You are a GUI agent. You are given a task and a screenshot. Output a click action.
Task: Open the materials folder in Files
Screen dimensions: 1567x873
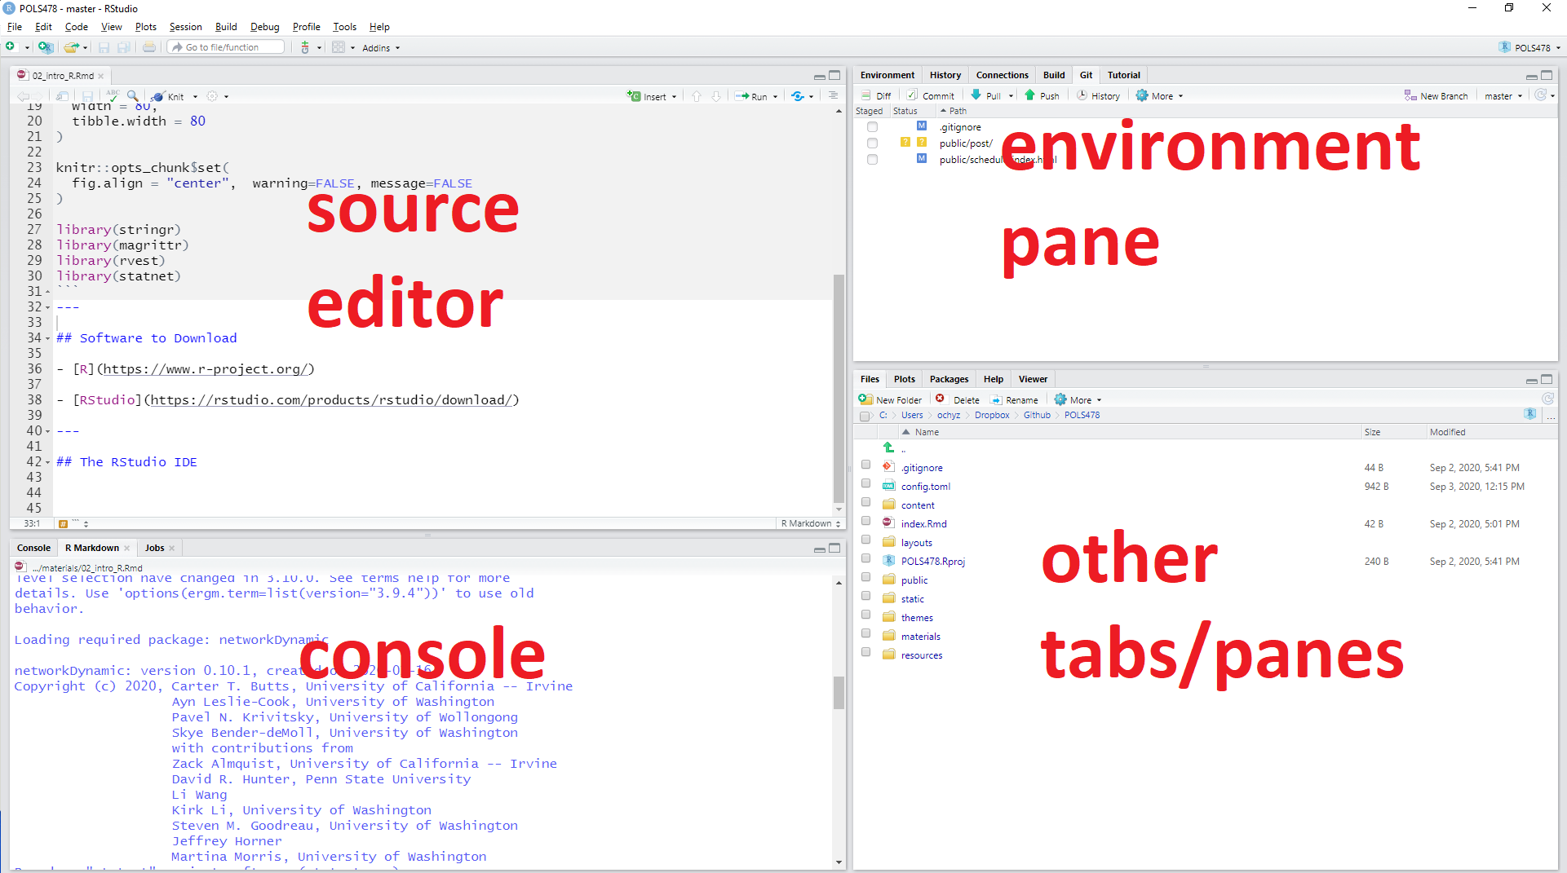point(920,637)
